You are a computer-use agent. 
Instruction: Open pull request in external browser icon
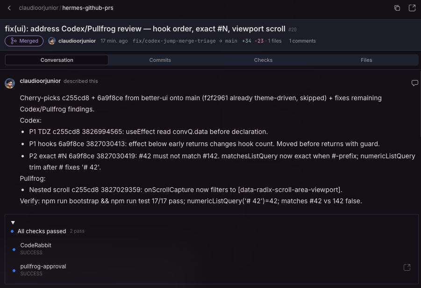(x=412, y=8)
